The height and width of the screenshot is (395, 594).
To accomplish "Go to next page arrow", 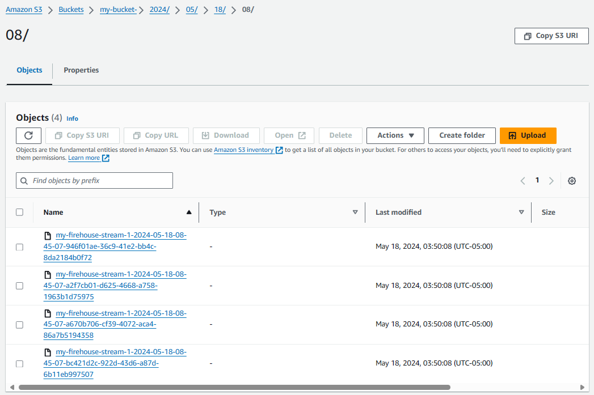I will pos(551,181).
